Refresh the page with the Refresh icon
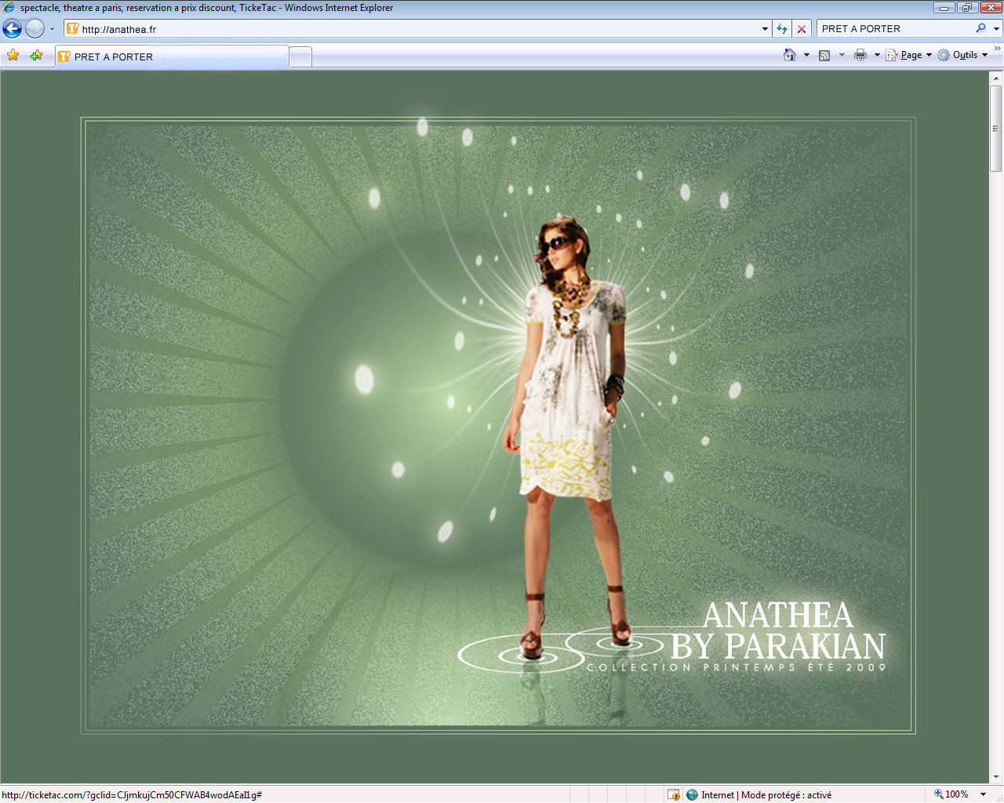The width and height of the screenshot is (1004, 803). point(782,29)
